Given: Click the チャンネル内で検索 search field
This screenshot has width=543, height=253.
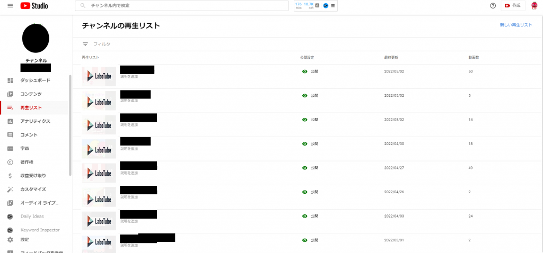Looking at the screenshot, I should [186, 6].
